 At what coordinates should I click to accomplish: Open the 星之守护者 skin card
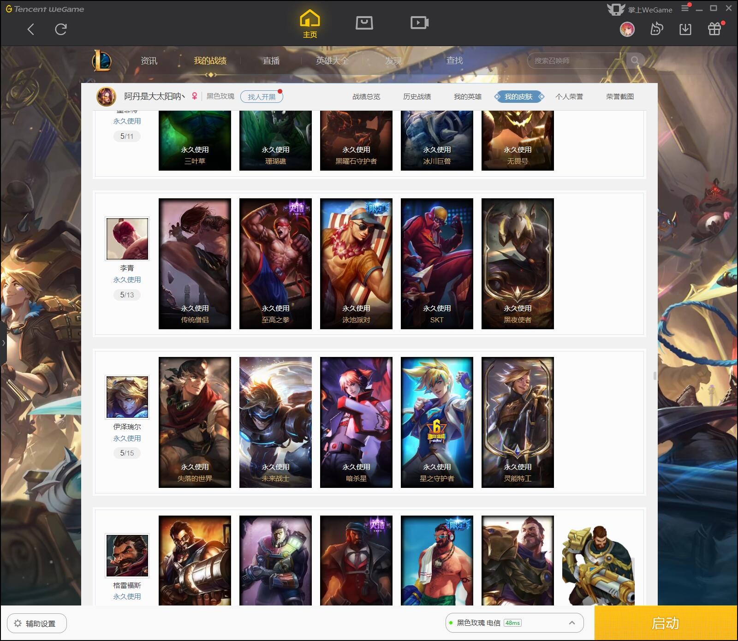pos(437,422)
